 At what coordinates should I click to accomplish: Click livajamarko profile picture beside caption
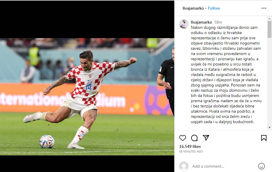[x=184, y=24]
